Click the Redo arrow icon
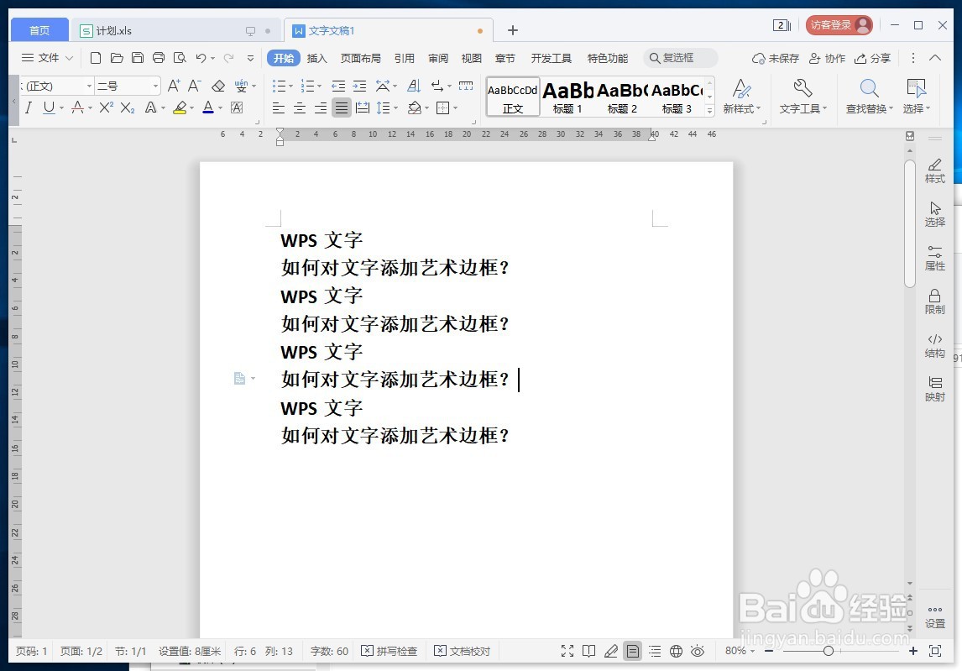Screen dimensions: 962x671 tap(229, 58)
